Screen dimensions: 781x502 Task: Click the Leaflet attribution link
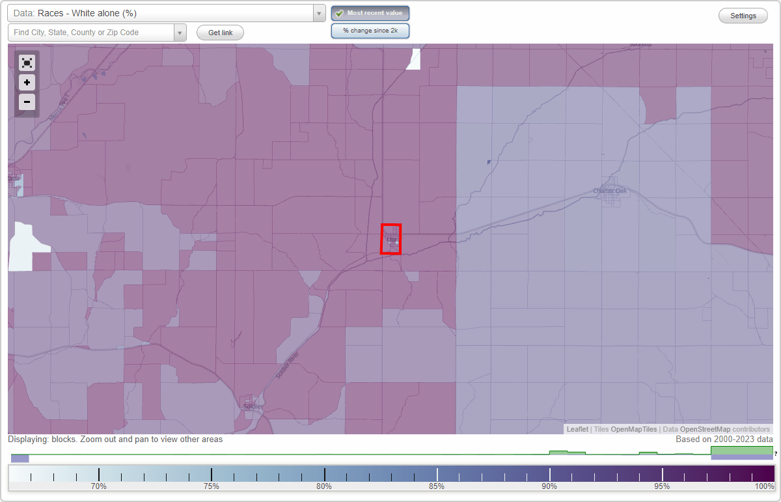tap(577, 429)
